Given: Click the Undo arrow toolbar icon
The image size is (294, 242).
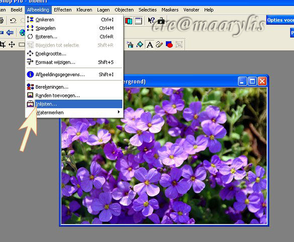Looking at the screenshot, I should point(13,20).
